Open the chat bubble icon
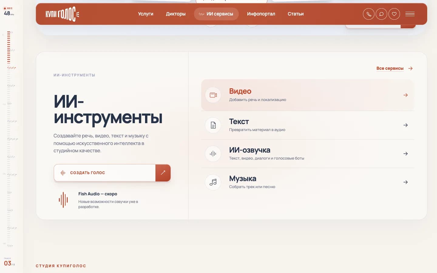Screen dimensions: 437x273 click(381, 14)
